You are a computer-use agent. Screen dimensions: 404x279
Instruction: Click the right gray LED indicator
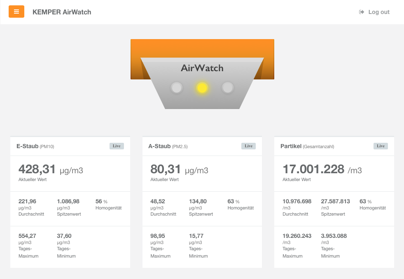click(227, 88)
